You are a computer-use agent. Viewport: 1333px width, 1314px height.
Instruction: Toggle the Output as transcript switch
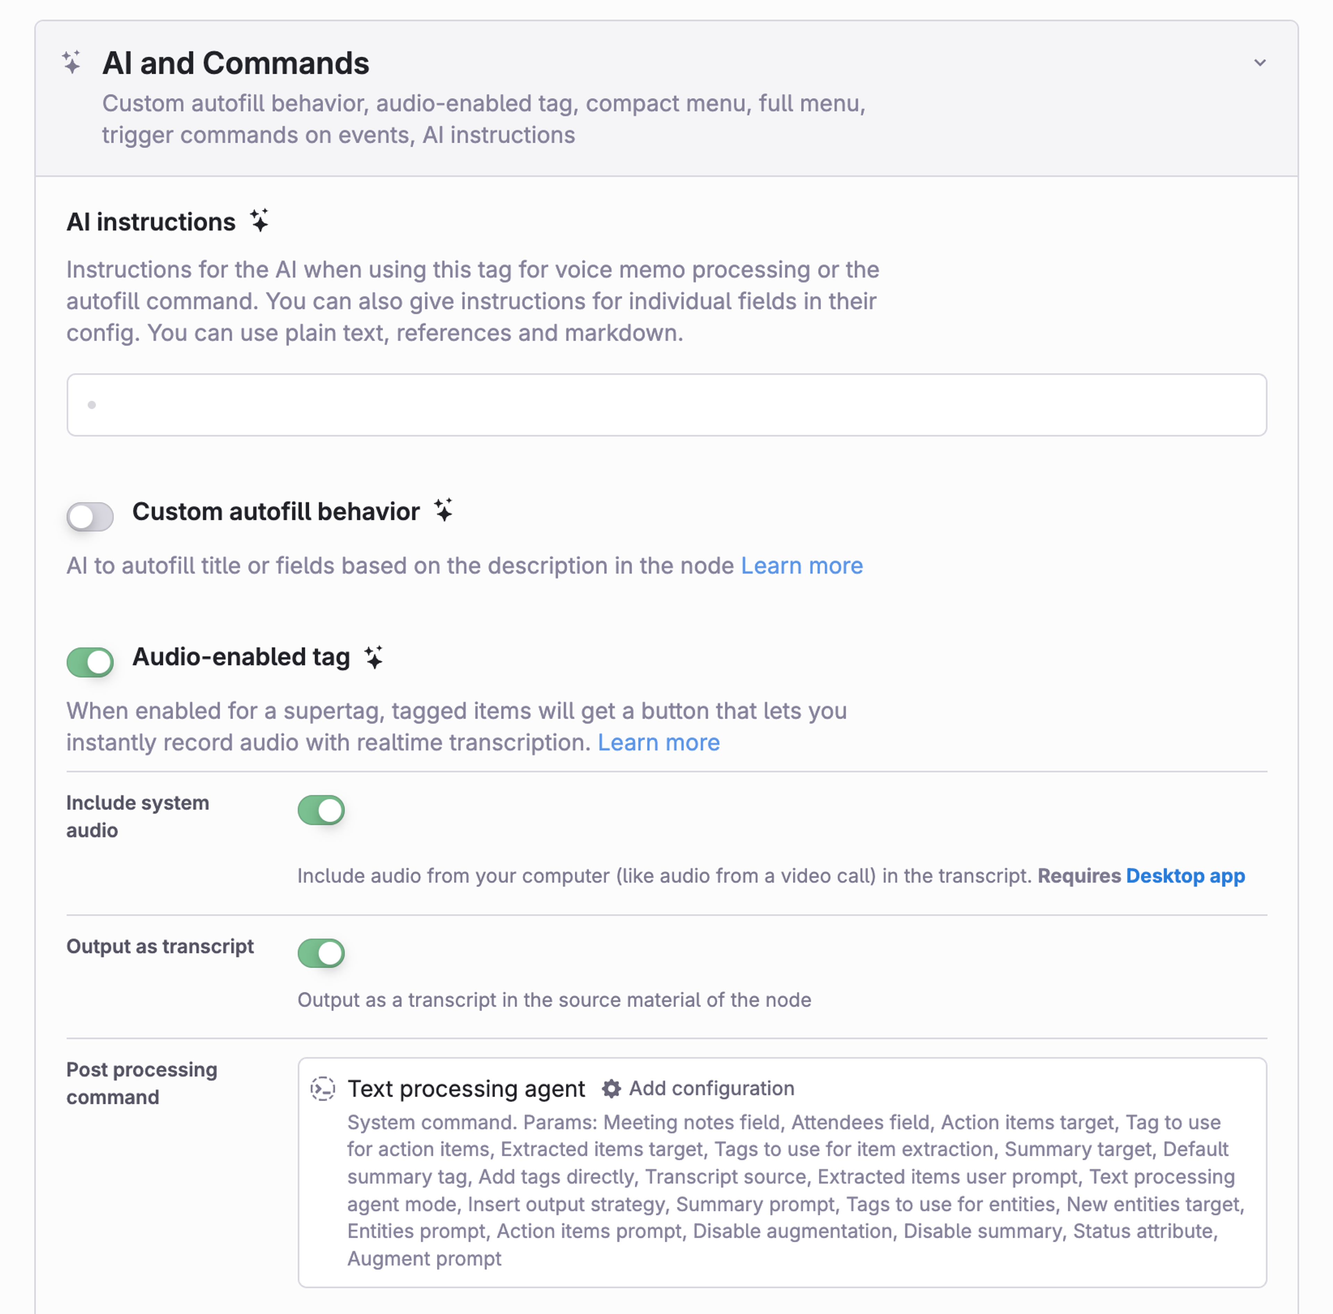tap(321, 953)
